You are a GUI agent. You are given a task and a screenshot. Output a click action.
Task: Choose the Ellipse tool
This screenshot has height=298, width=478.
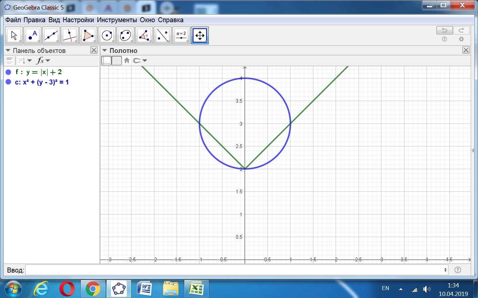(125, 35)
